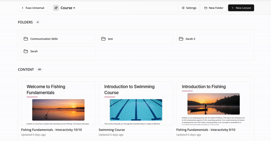Create a New Lesson
Image resolution: width=271 pixels, height=141 pixels.
coord(241,8)
